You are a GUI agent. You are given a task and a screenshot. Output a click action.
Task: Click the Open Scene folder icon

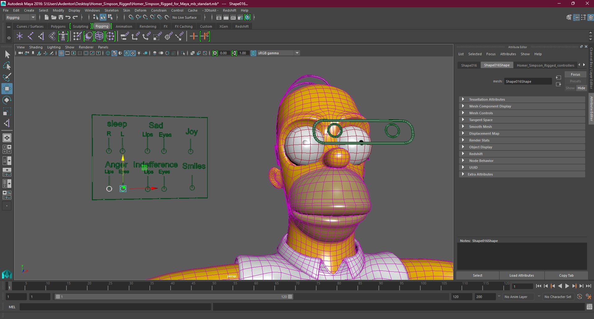coord(54,18)
